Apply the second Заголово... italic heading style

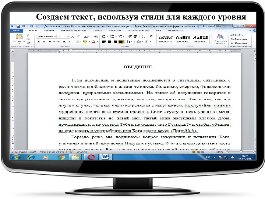point(201,39)
